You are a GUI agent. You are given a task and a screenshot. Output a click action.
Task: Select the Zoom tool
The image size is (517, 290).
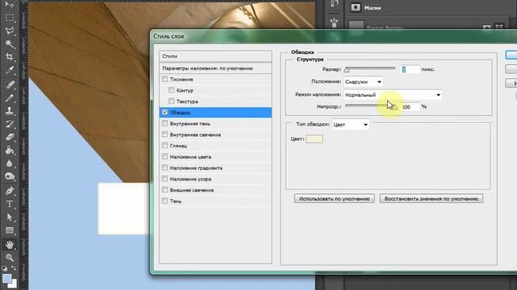10,258
